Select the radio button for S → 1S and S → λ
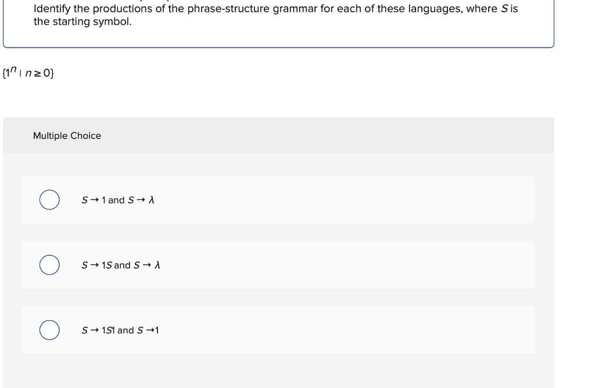The image size is (595, 388). pyautogui.click(x=49, y=264)
